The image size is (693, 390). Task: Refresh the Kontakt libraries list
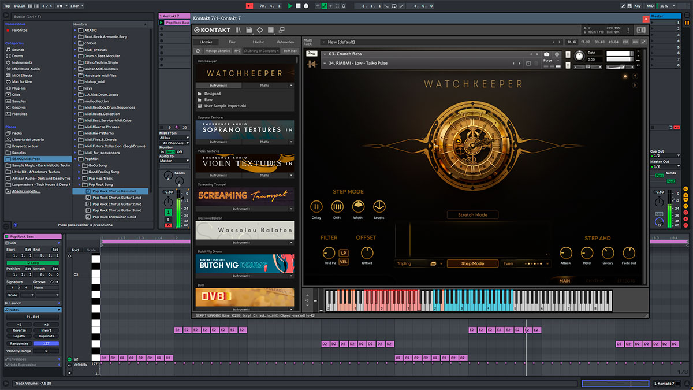click(198, 51)
